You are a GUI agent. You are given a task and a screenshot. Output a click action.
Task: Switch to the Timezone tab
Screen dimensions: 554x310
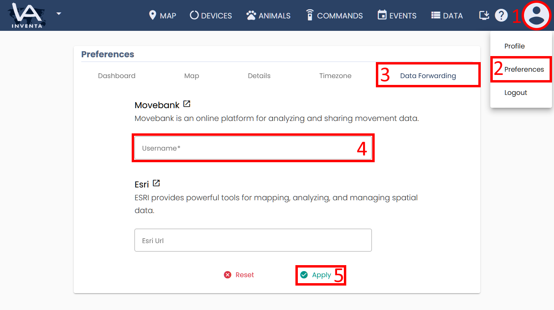[335, 76]
